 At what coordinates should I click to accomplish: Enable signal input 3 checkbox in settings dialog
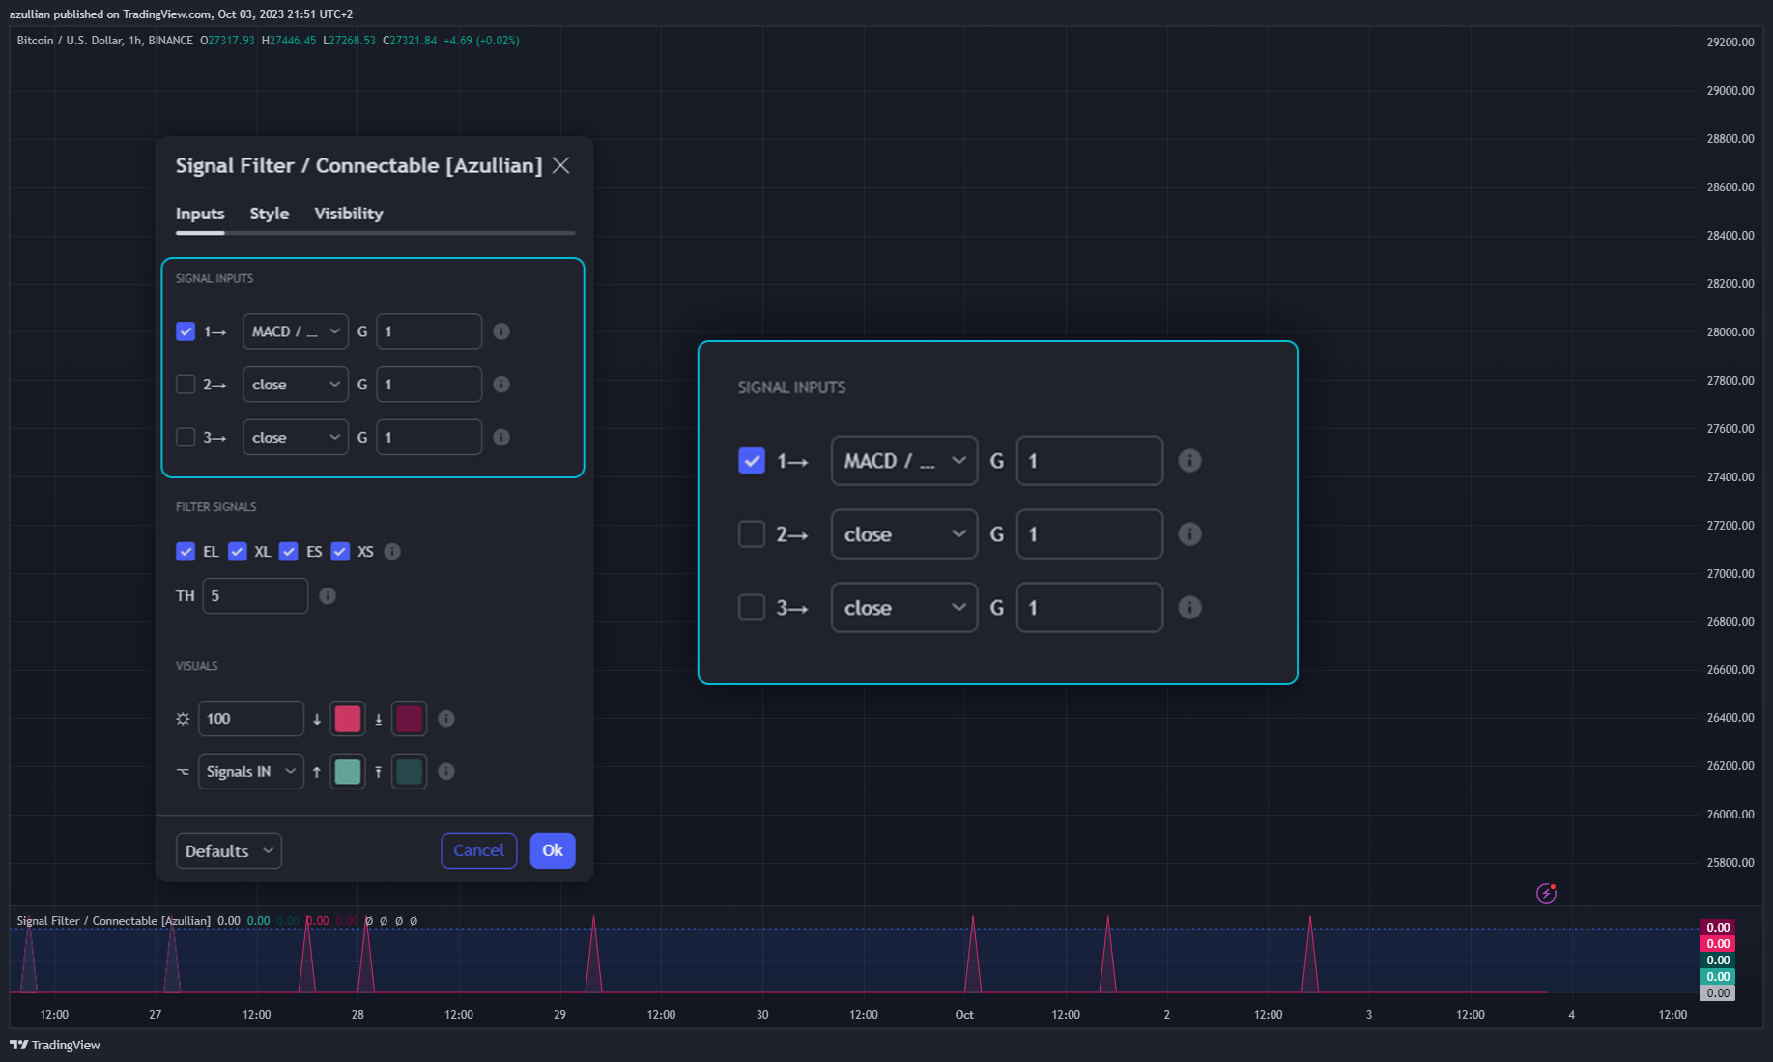point(186,438)
